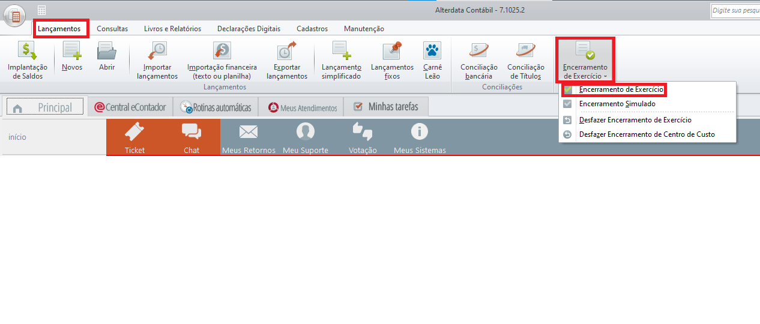The width and height of the screenshot is (760, 324).
Task: Open the Minhas tarefas tab
Action: [x=387, y=107]
